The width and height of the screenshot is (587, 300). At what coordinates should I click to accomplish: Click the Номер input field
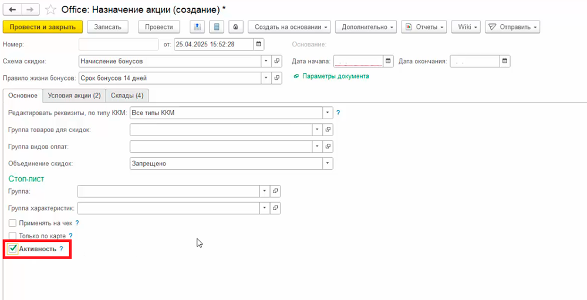pyautogui.click(x=118, y=45)
